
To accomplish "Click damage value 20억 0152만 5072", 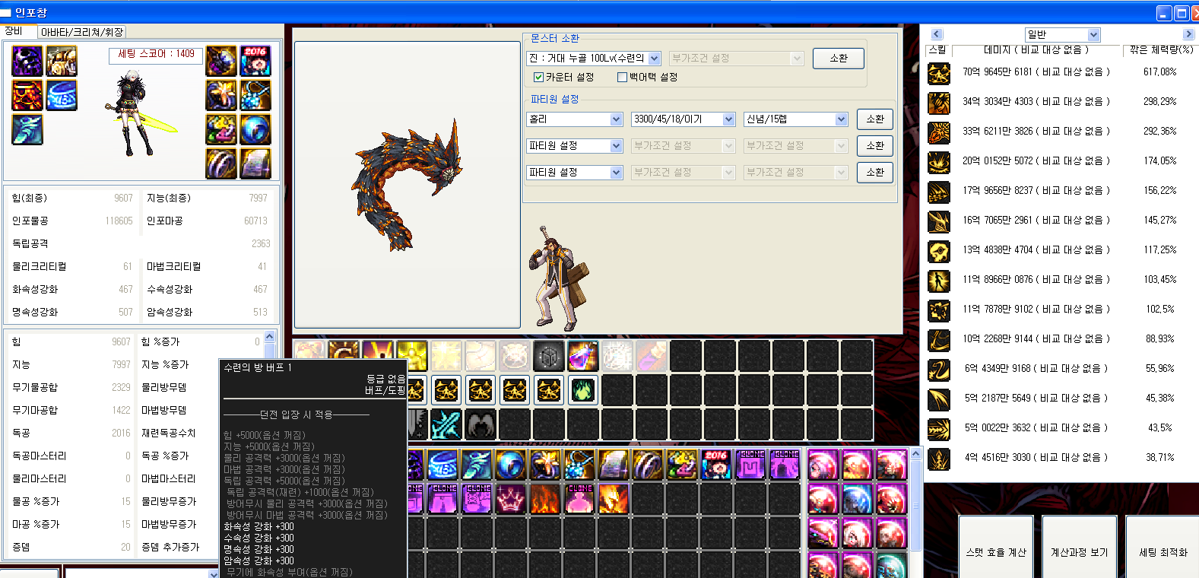I will tap(998, 161).
